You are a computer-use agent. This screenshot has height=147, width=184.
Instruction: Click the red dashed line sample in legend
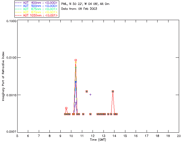click(18, 15)
